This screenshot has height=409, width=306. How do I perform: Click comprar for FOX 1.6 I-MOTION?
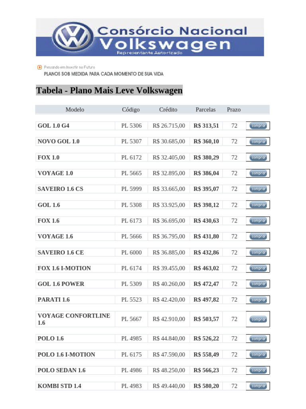coord(258,268)
